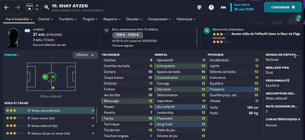Screen dimensions: 305x140
Task: Click the 70K € - 170K € value badge
Action: pos(127,35)
